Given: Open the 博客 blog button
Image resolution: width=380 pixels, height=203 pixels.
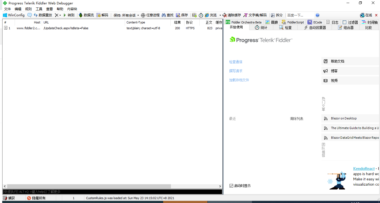Looking at the screenshot, I should (350, 71).
